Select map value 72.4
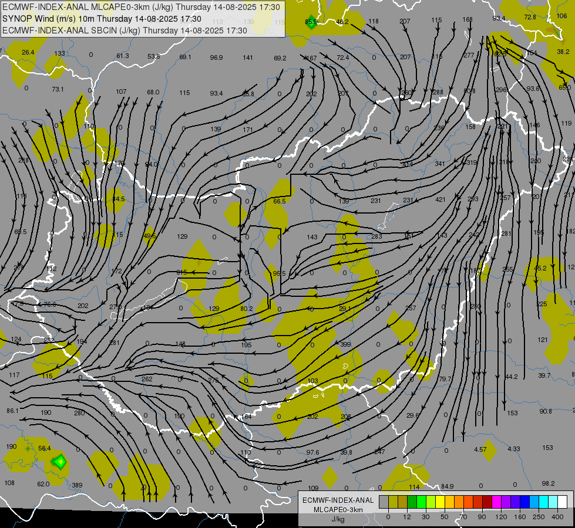This screenshot has width=575, height=528. click(343, 57)
